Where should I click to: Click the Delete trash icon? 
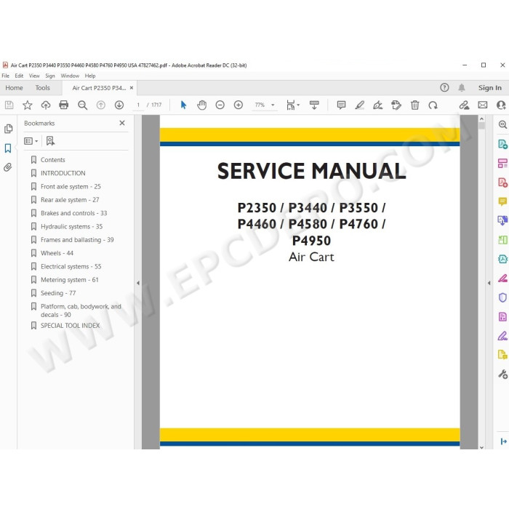(414, 105)
